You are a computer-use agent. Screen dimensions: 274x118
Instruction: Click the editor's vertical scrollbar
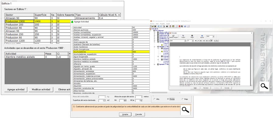coord(251,64)
